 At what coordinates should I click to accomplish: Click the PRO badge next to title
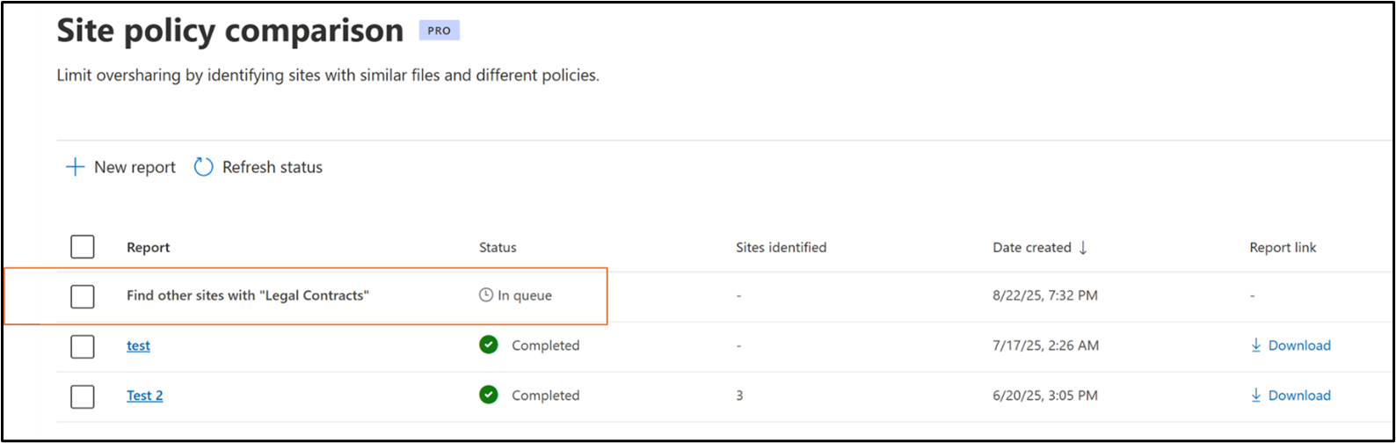click(439, 31)
